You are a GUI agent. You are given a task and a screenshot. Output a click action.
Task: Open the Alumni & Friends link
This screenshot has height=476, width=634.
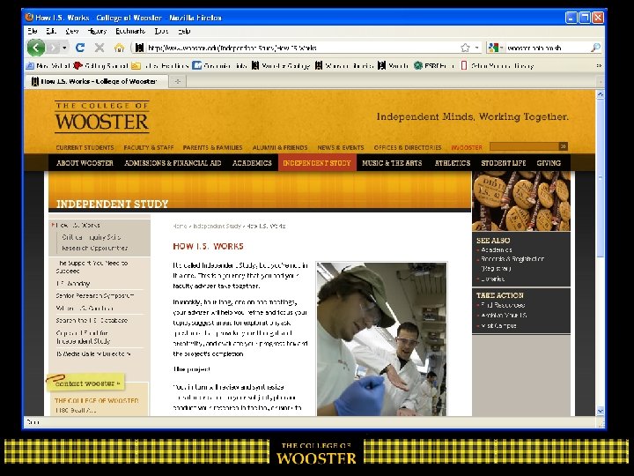point(280,148)
